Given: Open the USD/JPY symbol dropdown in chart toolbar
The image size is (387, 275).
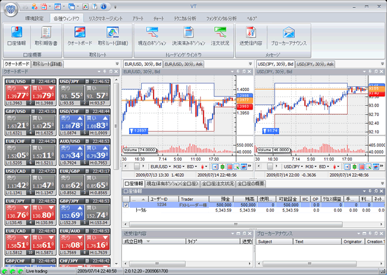Looking at the screenshot, I should 293,167.
